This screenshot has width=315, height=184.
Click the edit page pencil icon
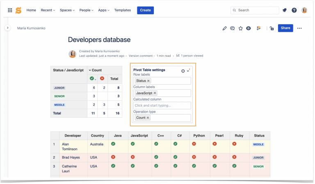click(224, 28)
